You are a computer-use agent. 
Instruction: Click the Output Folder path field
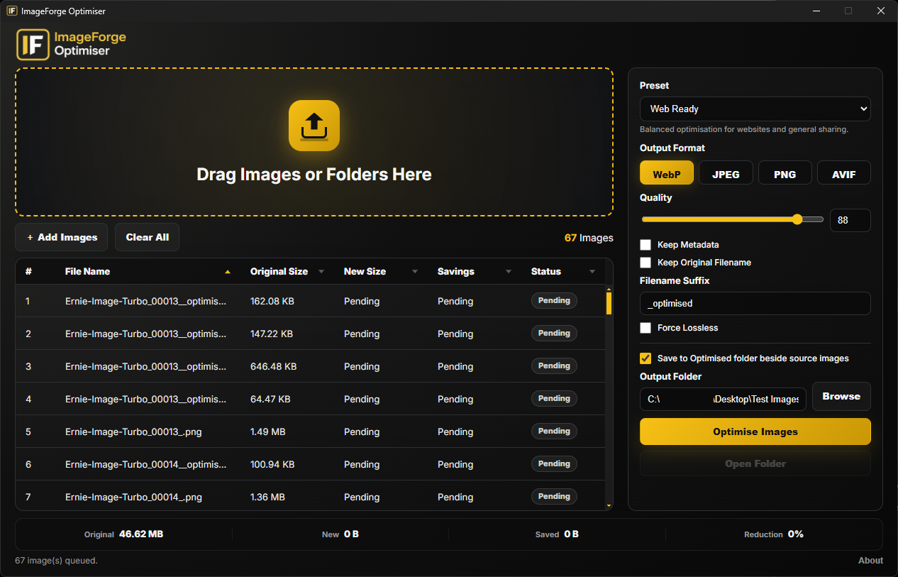coord(723,399)
